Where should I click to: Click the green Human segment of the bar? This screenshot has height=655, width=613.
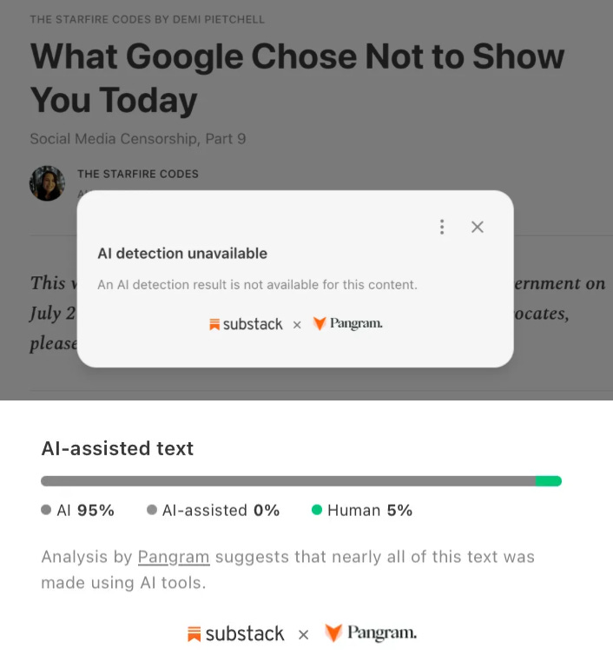tap(548, 480)
